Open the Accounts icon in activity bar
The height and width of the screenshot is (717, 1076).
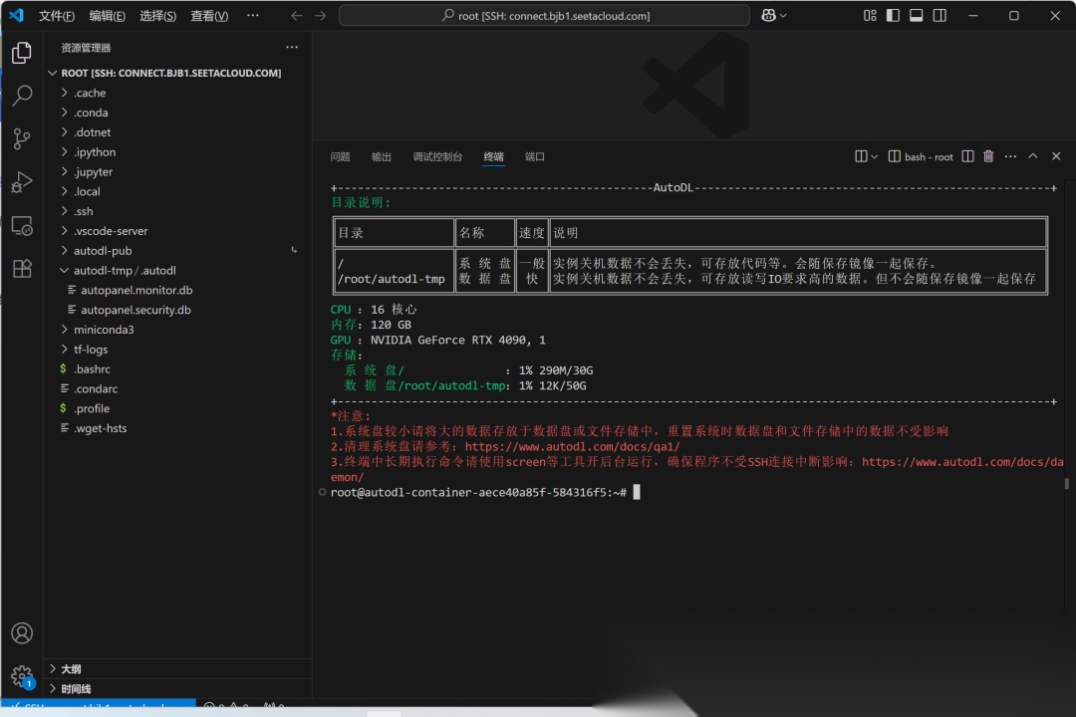[22, 632]
